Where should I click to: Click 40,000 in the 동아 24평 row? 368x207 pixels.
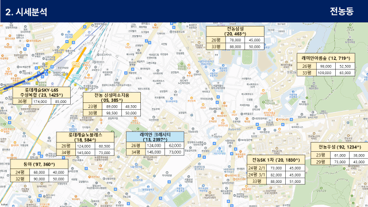(x=59, y=172)
